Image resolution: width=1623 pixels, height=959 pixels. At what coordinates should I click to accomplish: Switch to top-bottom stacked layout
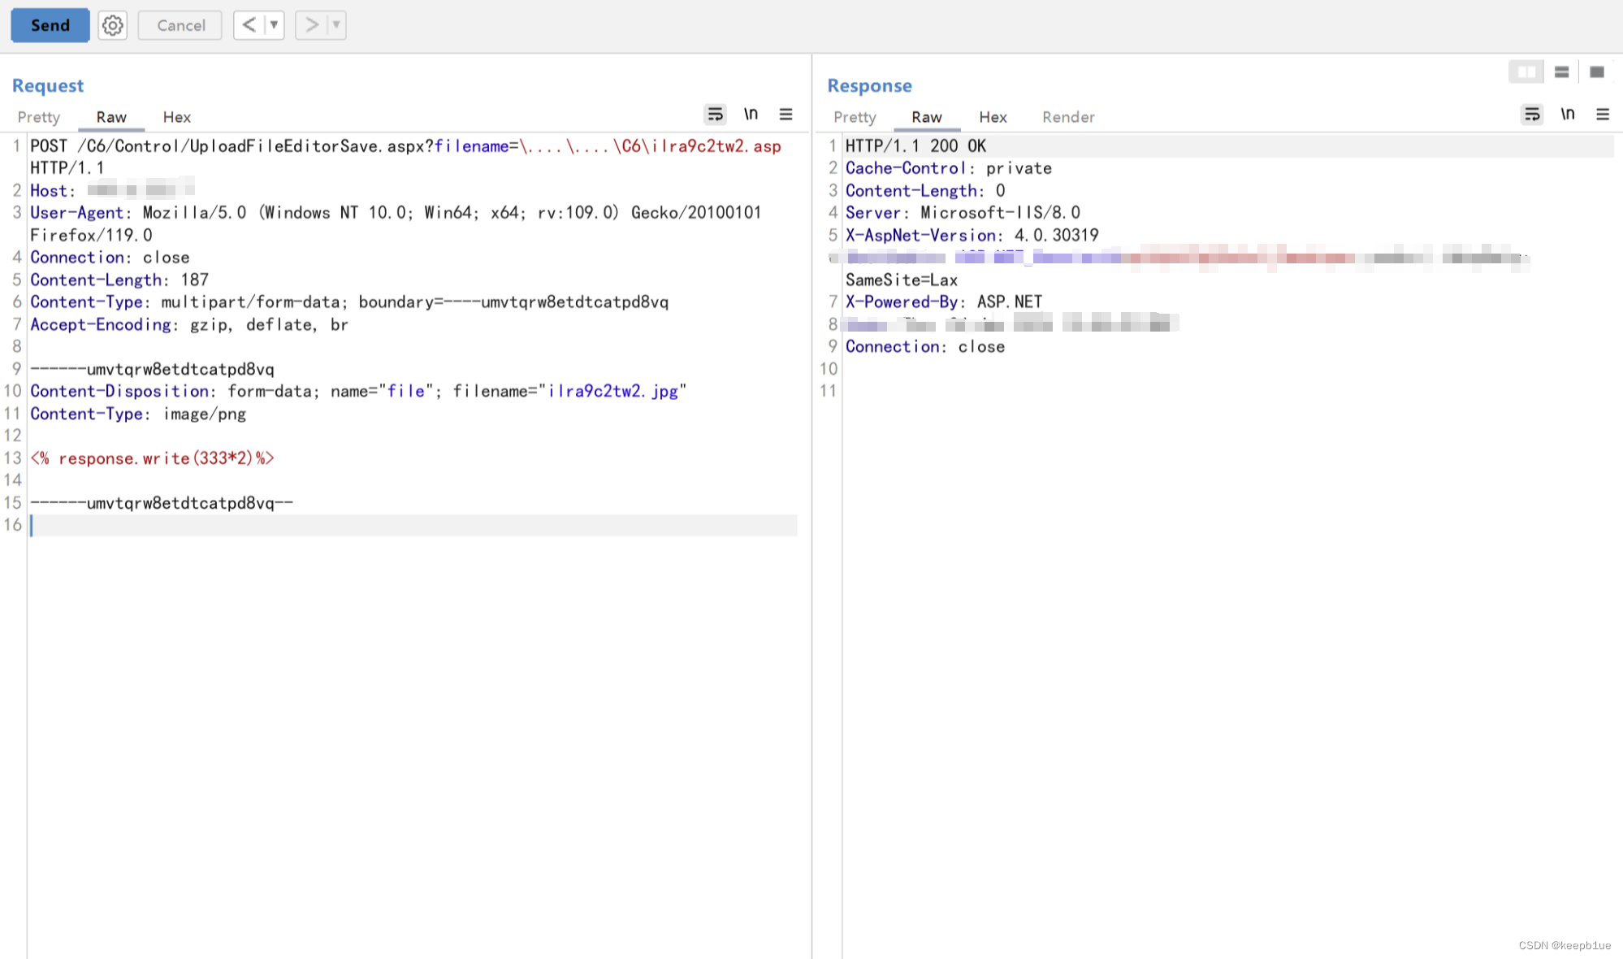pos(1561,72)
